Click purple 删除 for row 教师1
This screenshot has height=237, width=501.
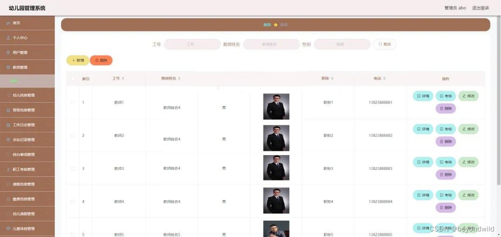point(446,108)
